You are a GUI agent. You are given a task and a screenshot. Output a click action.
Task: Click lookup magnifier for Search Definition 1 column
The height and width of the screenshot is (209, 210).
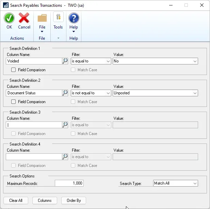[x=65, y=61]
